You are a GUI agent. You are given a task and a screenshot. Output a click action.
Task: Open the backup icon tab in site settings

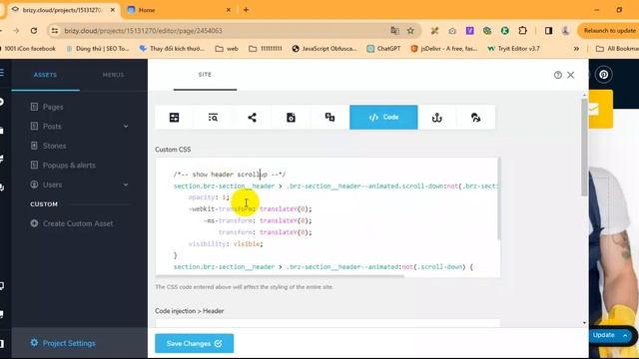click(291, 118)
